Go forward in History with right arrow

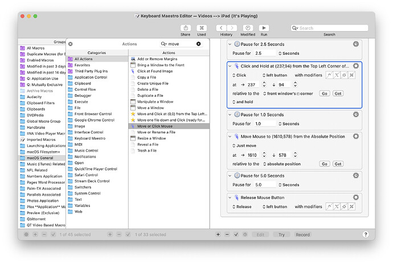[232, 28]
